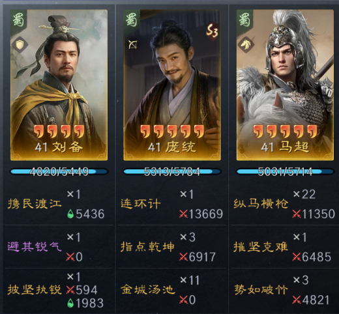The height and width of the screenshot is (314, 339).
Task: Open the 马超 hero portrait card
Action: (x=285, y=85)
